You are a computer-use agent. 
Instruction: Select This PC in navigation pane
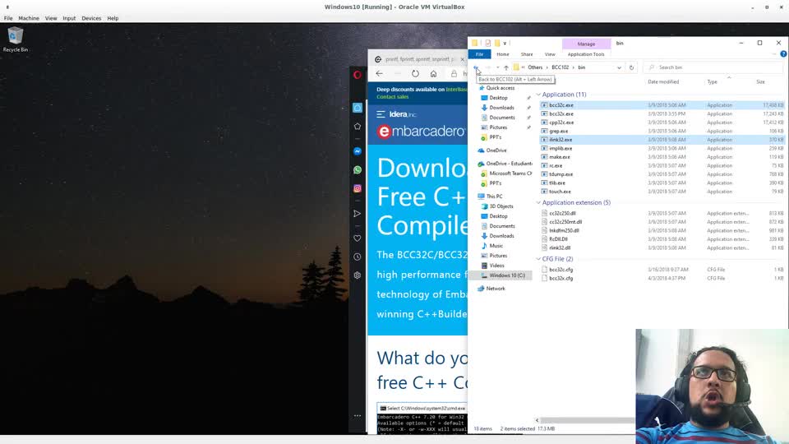pyautogui.click(x=494, y=197)
